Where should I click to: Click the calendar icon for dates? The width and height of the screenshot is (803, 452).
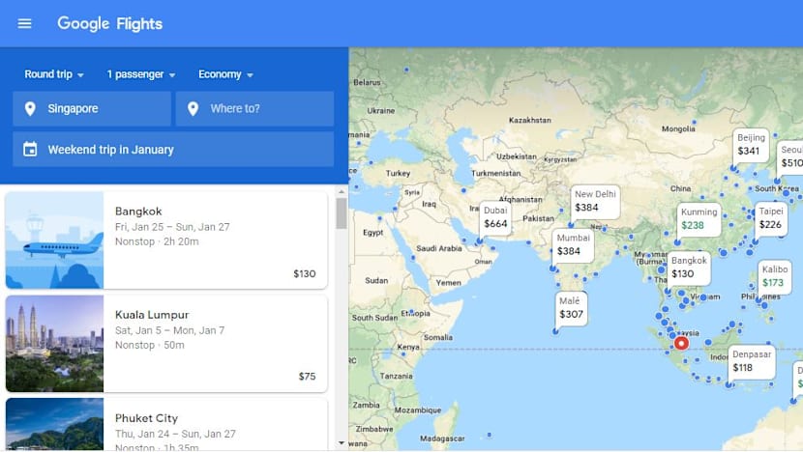pyautogui.click(x=30, y=150)
